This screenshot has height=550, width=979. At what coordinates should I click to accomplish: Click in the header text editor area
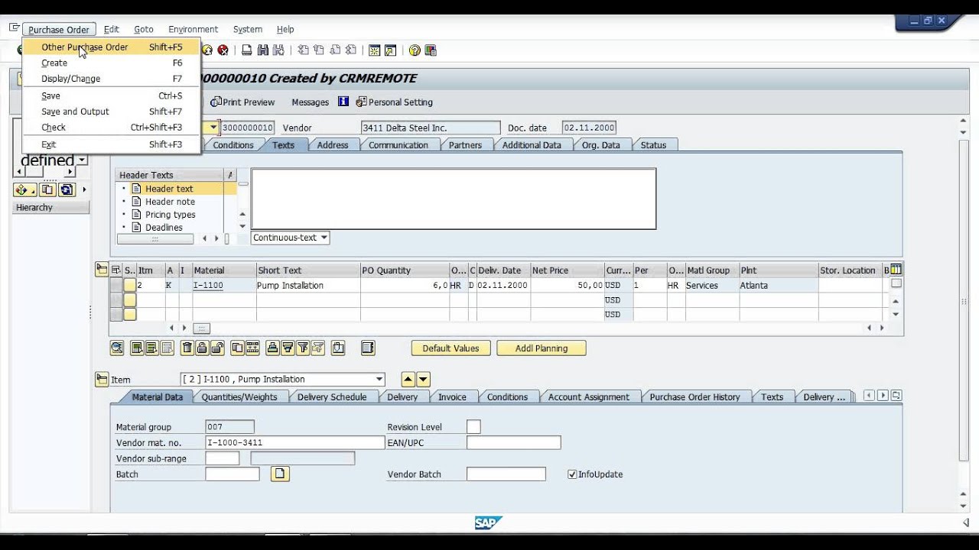(x=454, y=199)
